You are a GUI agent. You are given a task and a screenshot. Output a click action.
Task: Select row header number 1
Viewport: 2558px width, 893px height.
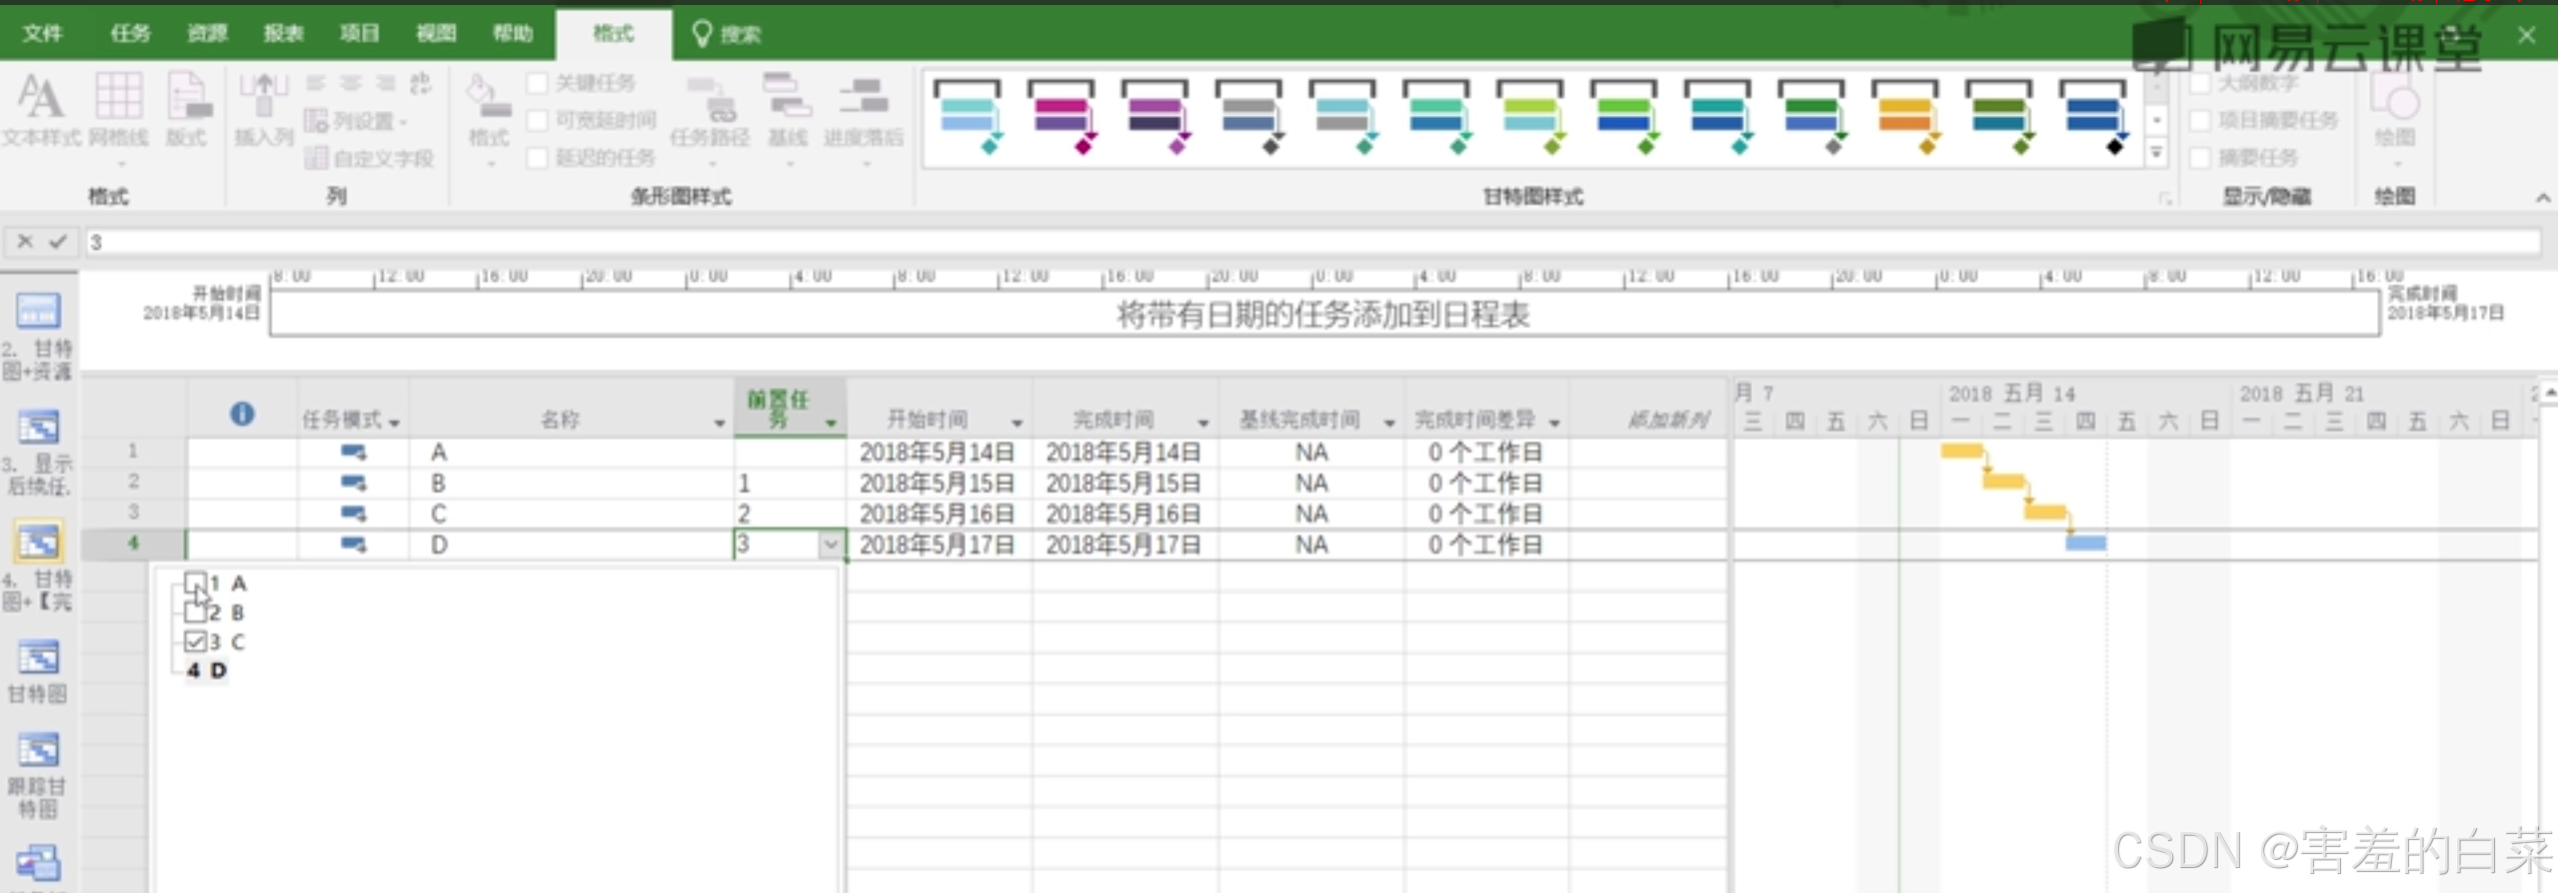[133, 451]
